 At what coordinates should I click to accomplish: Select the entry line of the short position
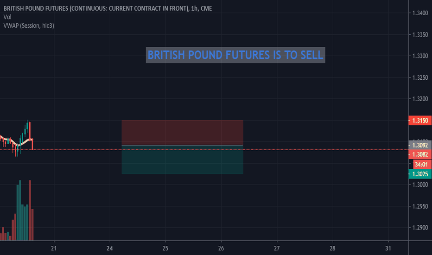[182, 145]
